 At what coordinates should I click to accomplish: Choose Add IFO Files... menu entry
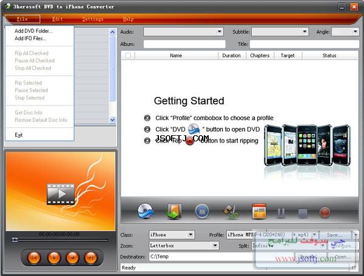(30, 38)
